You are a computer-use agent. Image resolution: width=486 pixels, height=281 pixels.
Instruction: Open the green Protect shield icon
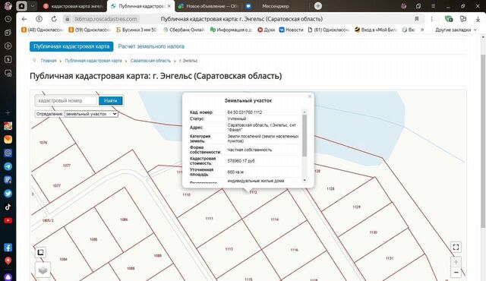pos(449,19)
